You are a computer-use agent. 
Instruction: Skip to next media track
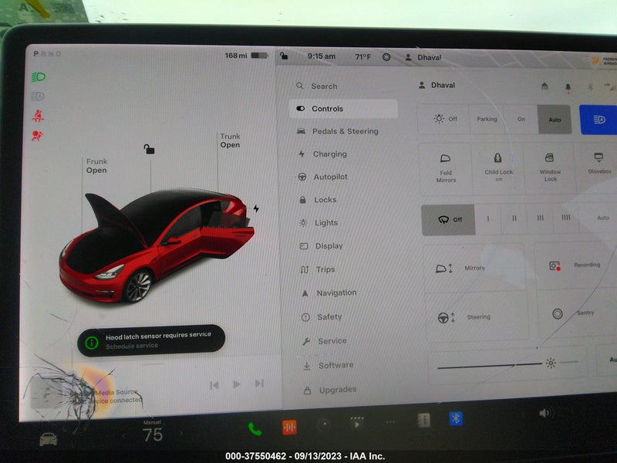[x=259, y=383]
